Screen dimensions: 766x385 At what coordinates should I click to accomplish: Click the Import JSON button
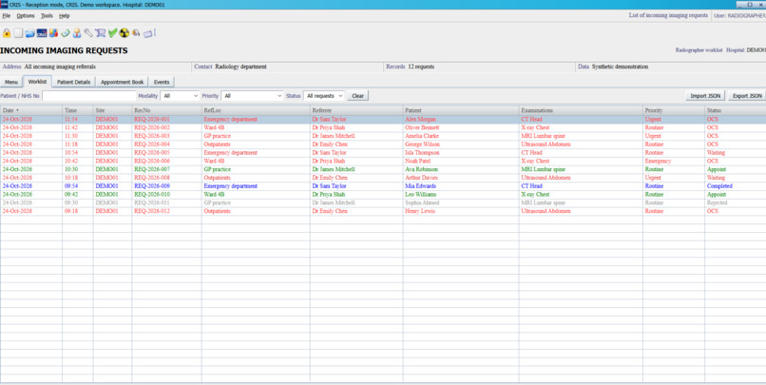[x=705, y=96]
